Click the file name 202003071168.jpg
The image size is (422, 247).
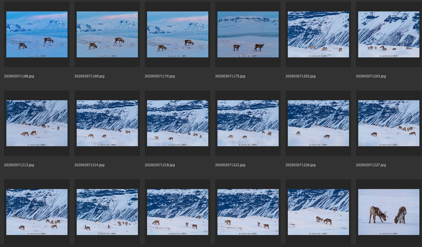pos(19,76)
